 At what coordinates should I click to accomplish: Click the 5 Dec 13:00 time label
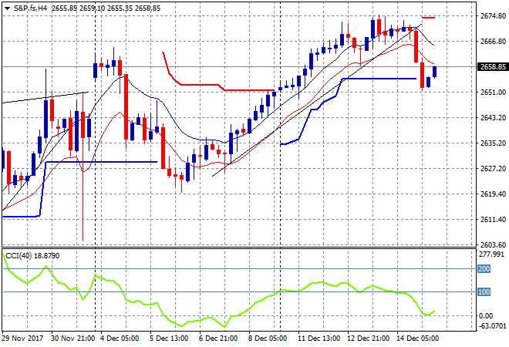pos(169,339)
